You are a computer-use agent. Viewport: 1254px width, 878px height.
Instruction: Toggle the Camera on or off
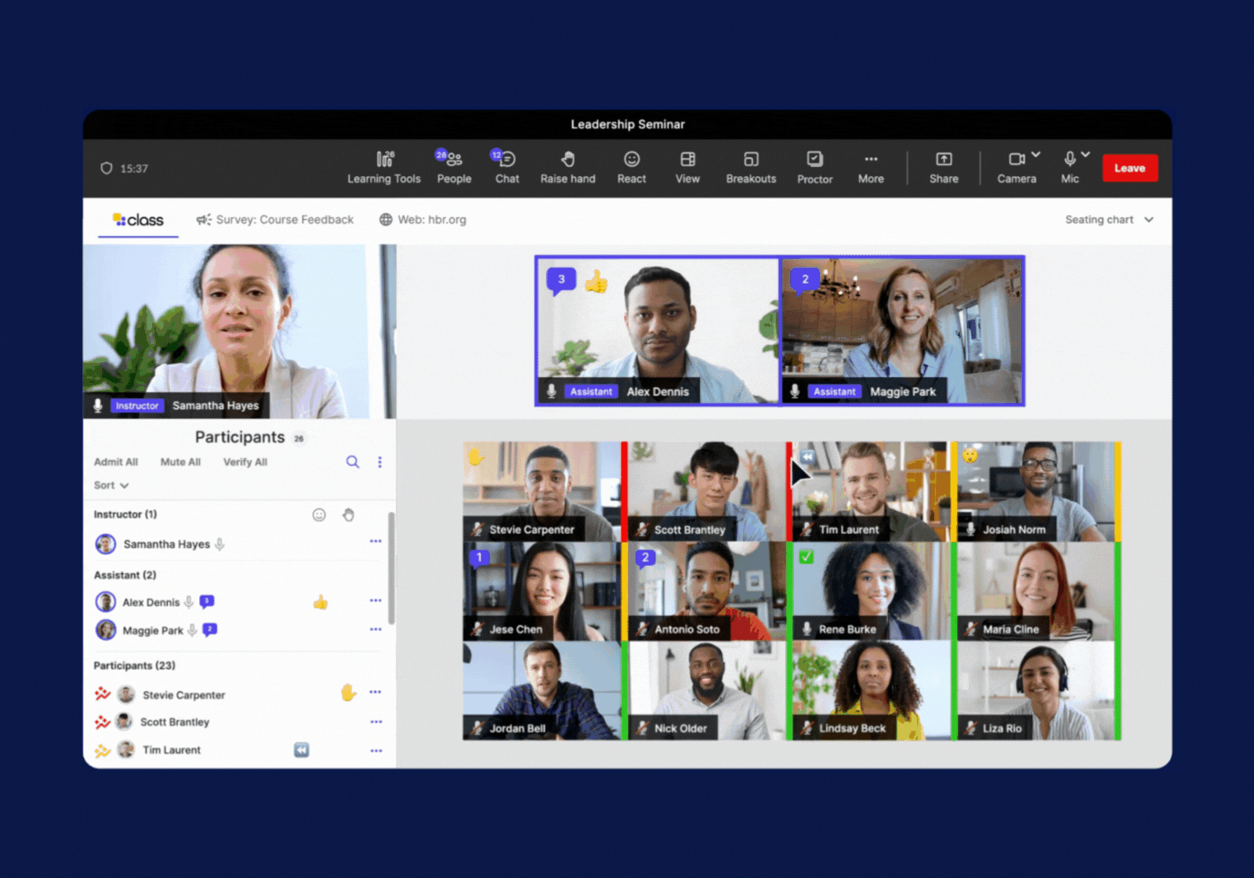(1016, 160)
